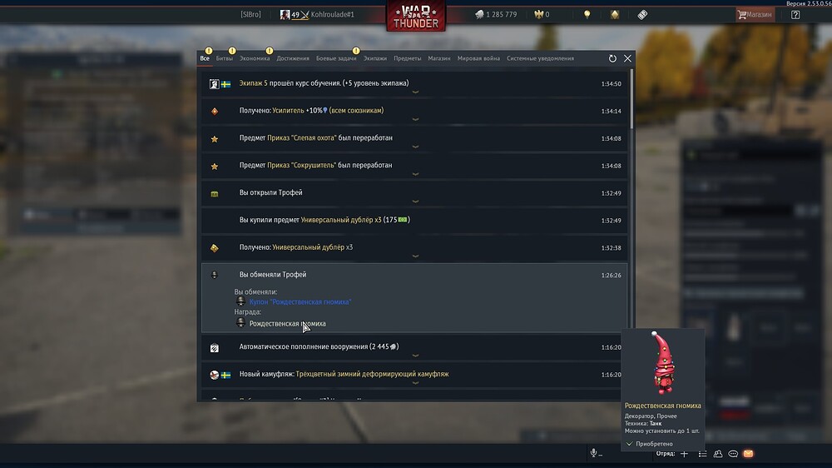The width and height of the screenshot is (832, 468).
Task: Expand the Вы открыли Трофей entry
Action: 414,193
